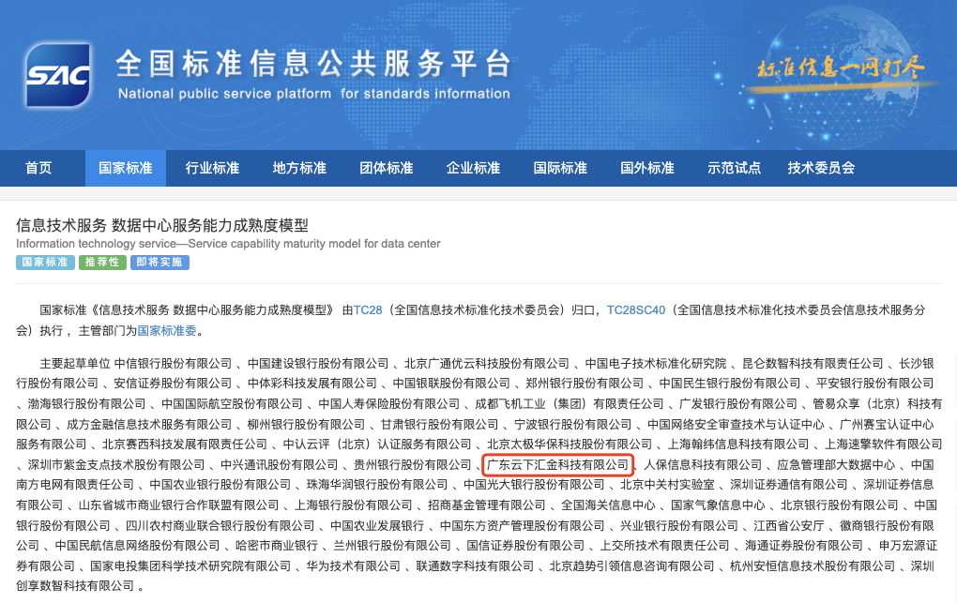Click the text 中国农业银行股份有限公司
The image size is (957, 603).
(220, 485)
